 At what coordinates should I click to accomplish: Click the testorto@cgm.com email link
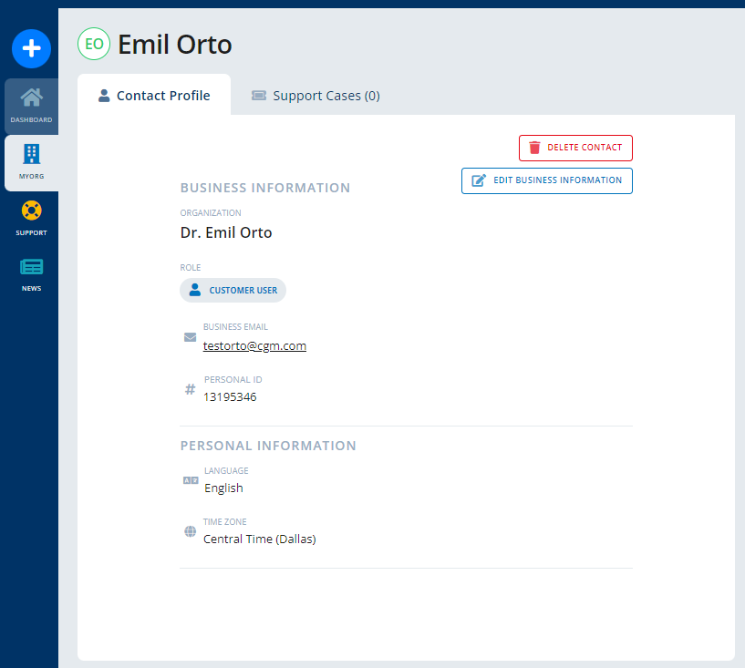(254, 345)
